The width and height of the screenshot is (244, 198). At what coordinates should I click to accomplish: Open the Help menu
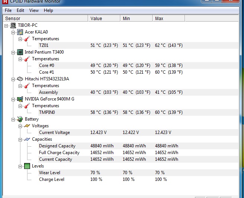point(48,10)
